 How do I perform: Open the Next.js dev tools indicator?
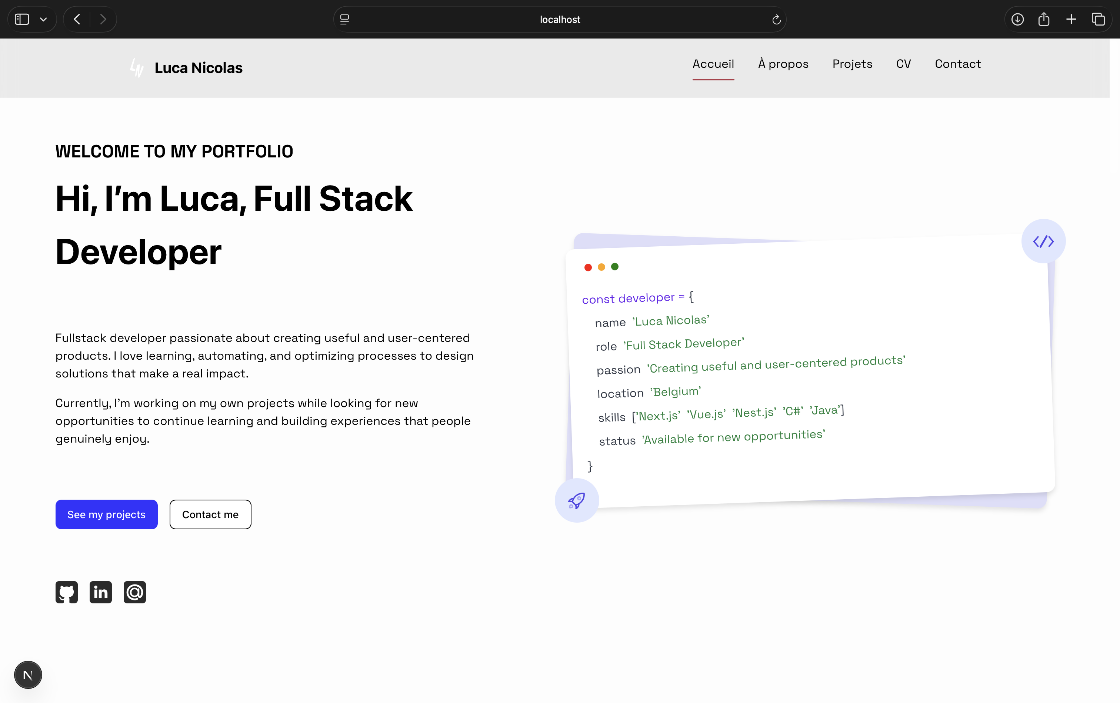[28, 674]
